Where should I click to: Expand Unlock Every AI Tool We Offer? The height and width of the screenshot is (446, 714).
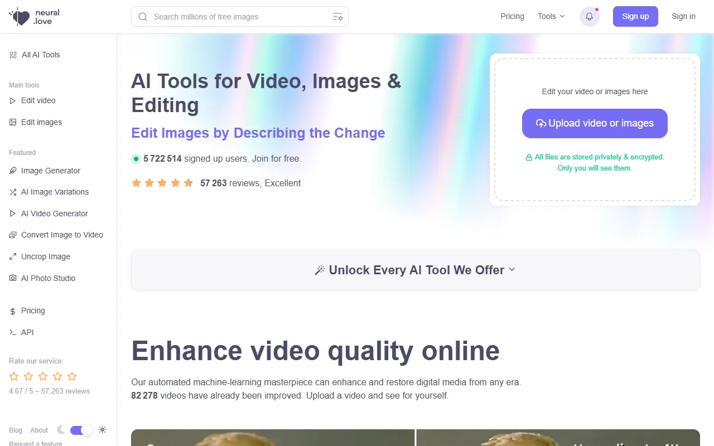[415, 270]
